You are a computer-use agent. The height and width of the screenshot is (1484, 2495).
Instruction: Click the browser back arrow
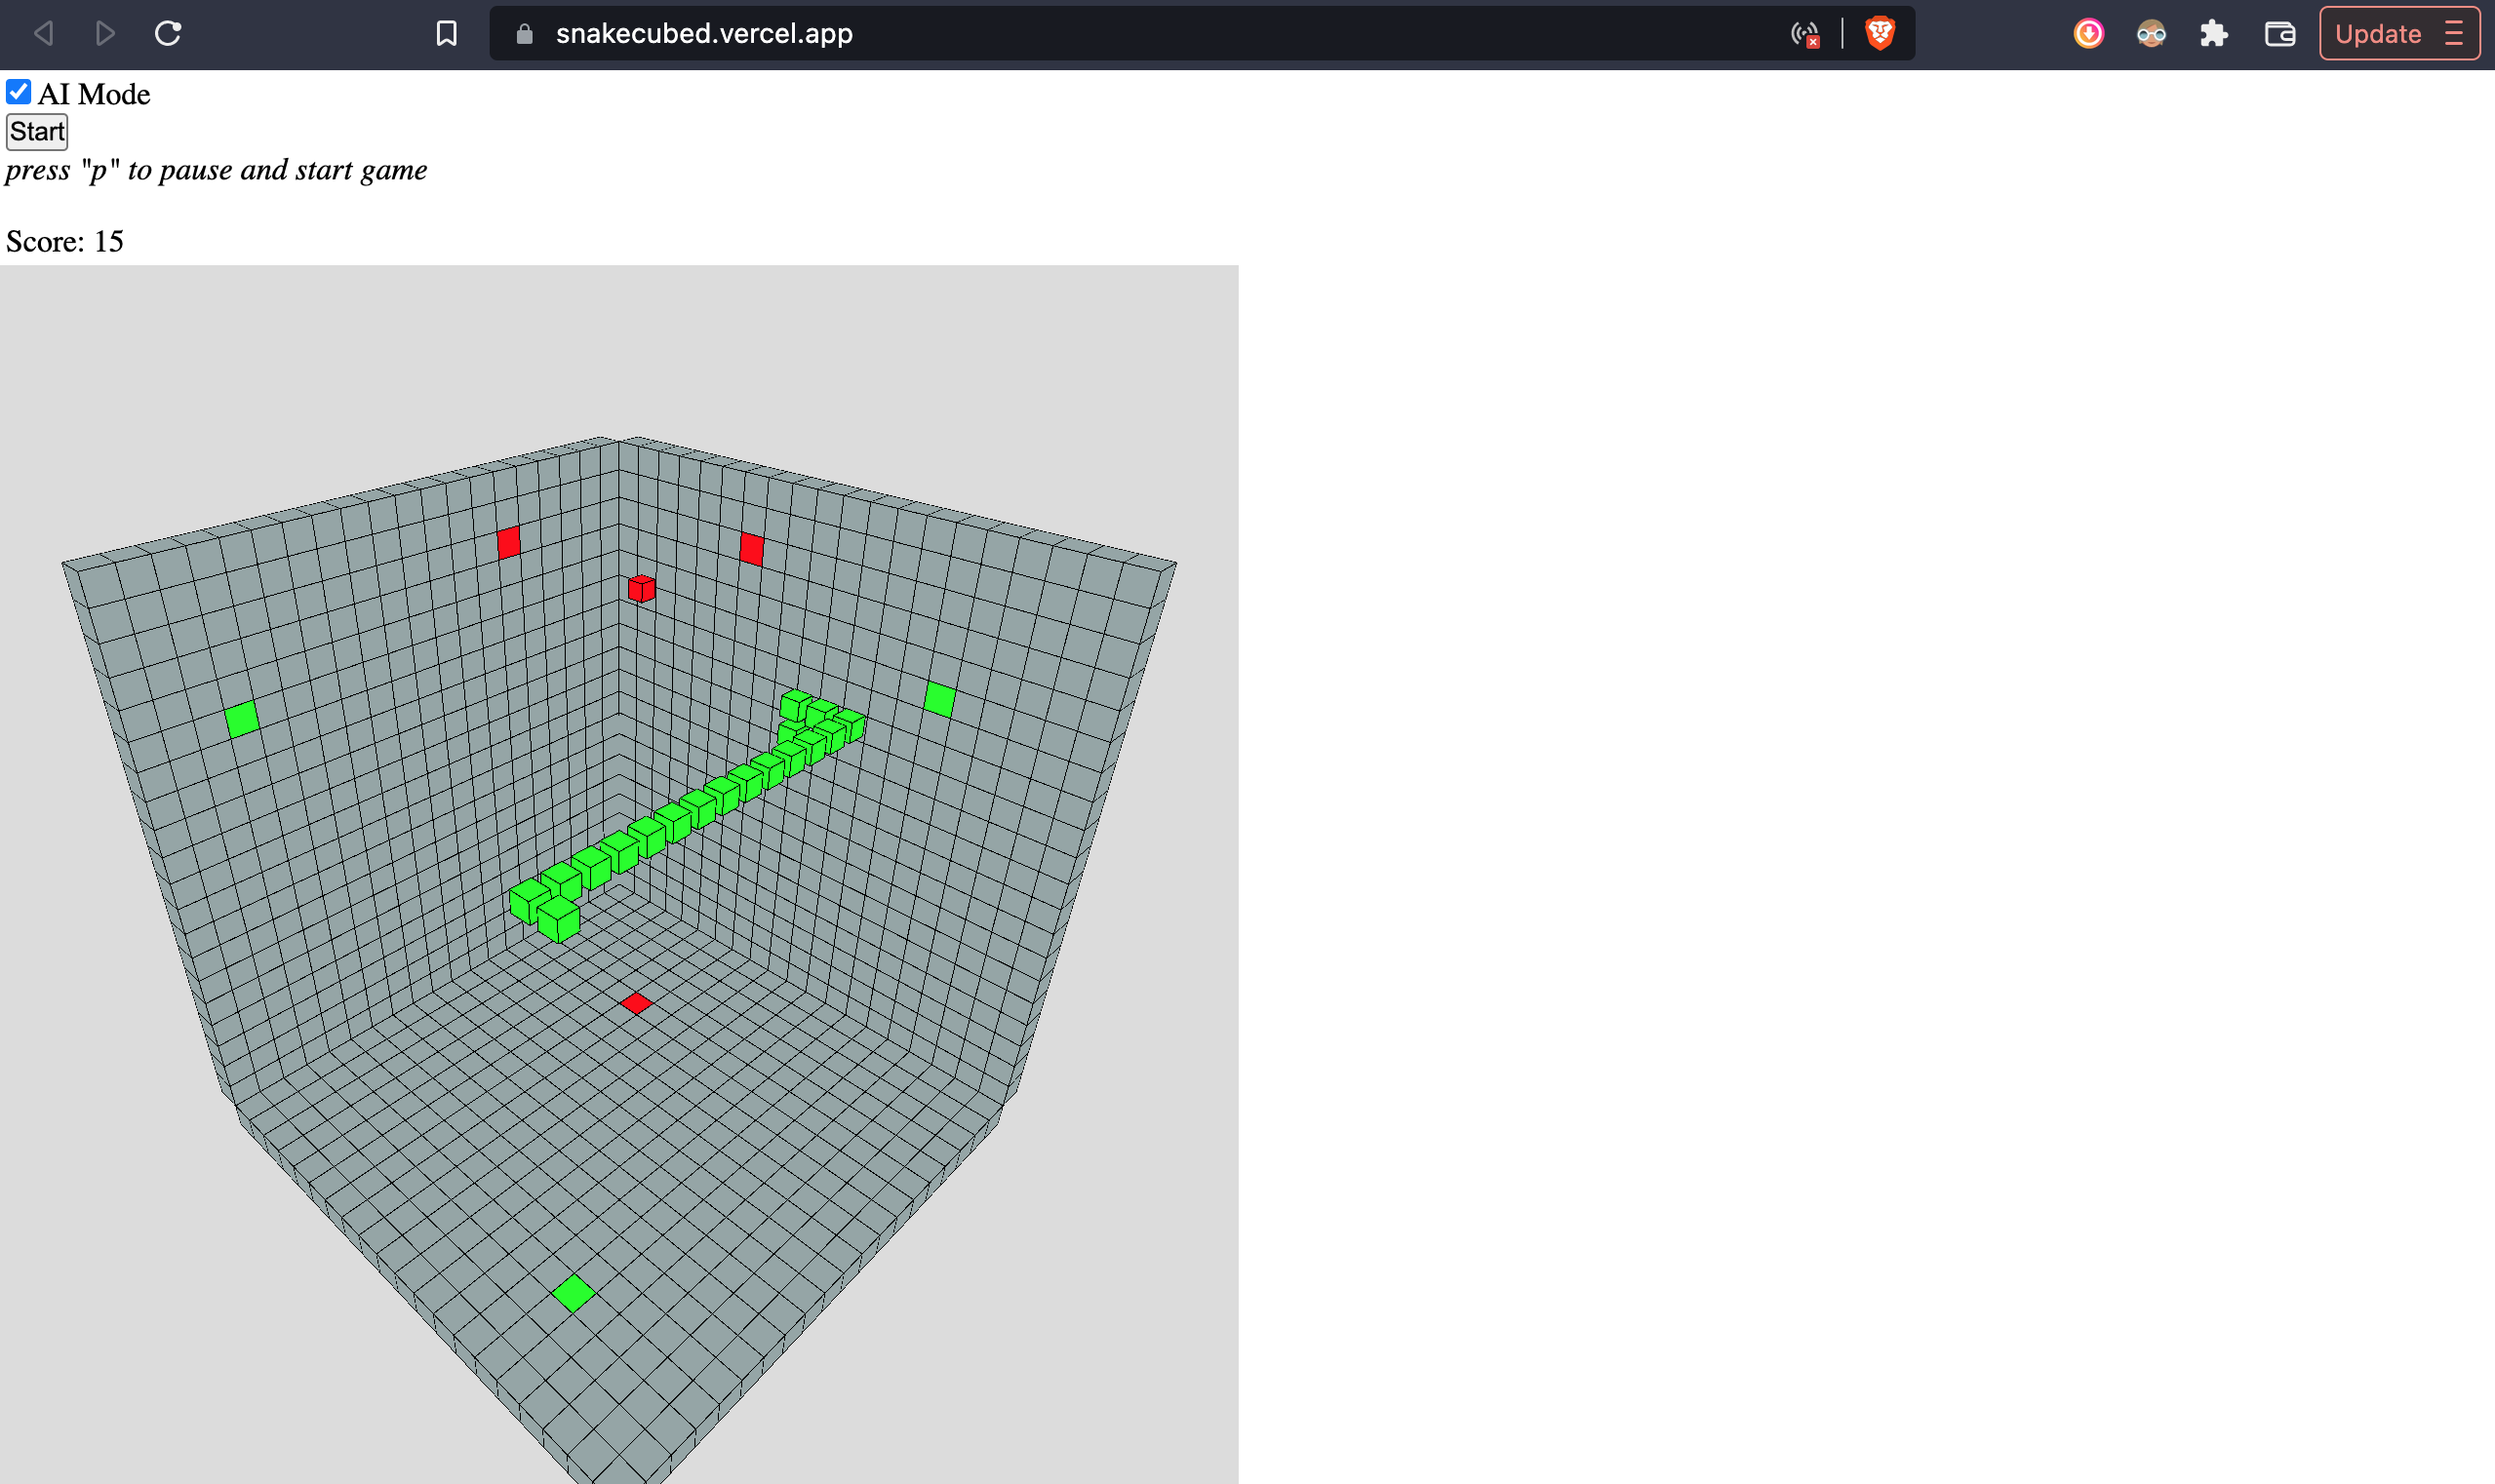pos(43,34)
